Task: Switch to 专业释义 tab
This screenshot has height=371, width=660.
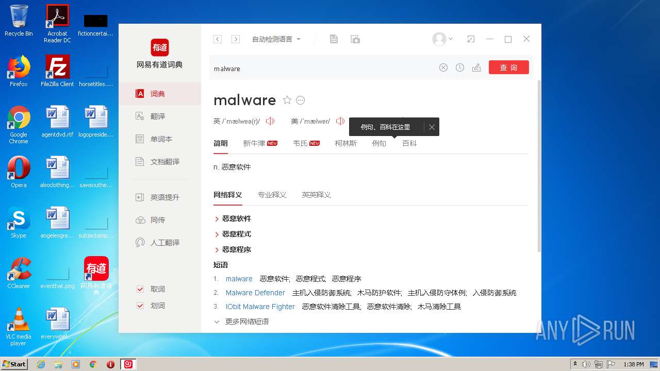Action: pos(272,195)
